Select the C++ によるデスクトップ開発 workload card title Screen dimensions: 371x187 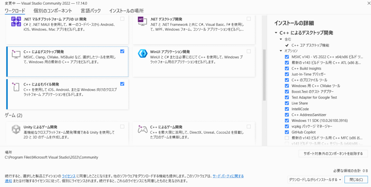coord(44,51)
